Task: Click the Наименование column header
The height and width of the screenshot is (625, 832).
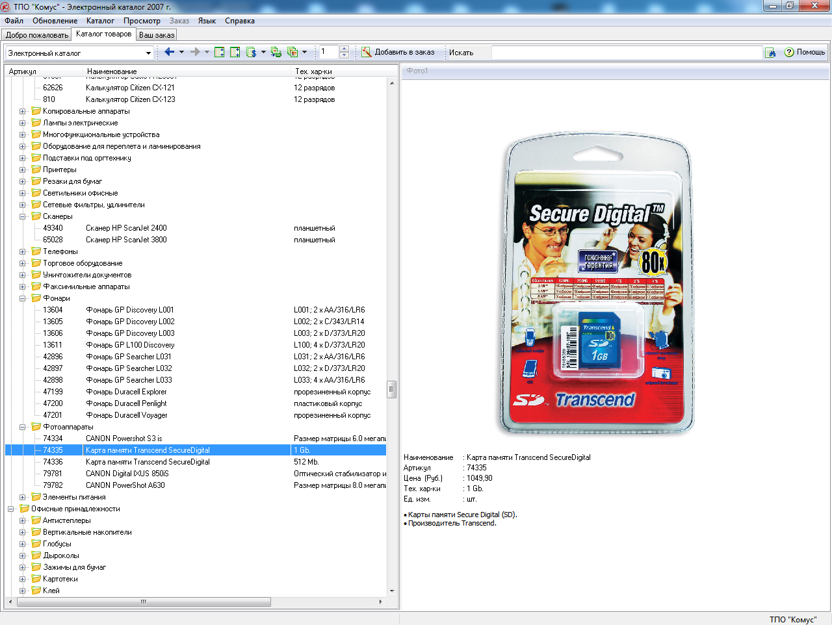Action: (x=187, y=71)
